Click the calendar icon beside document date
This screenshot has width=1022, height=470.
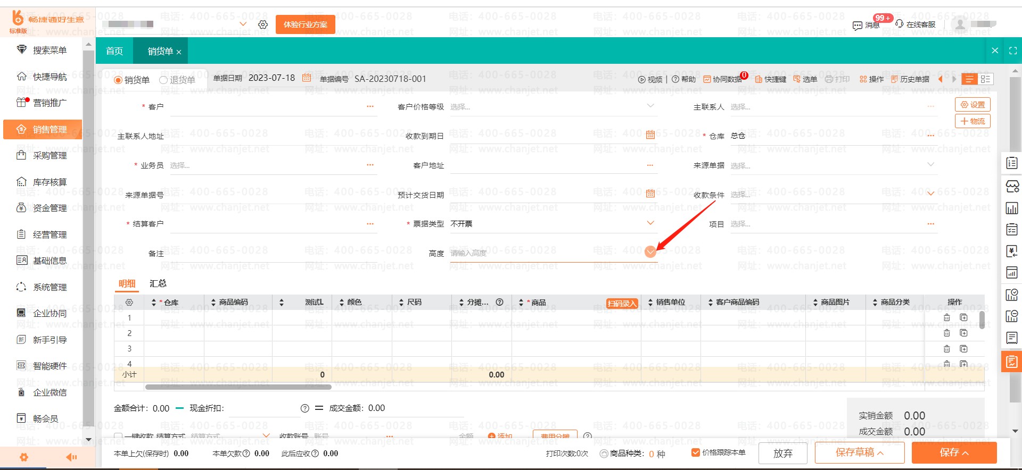(307, 78)
